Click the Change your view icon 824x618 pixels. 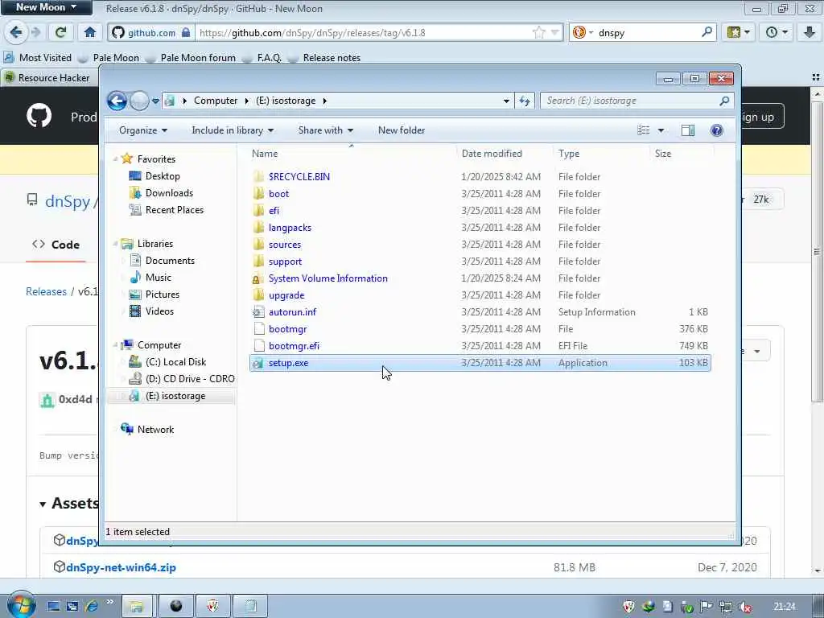[643, 130]
